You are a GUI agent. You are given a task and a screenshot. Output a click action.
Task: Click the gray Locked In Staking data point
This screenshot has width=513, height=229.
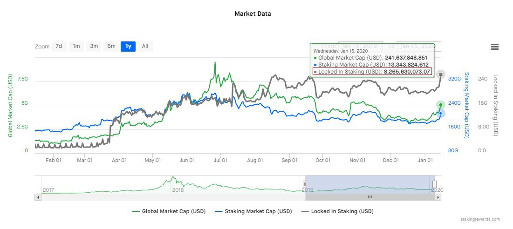point(441,74)
